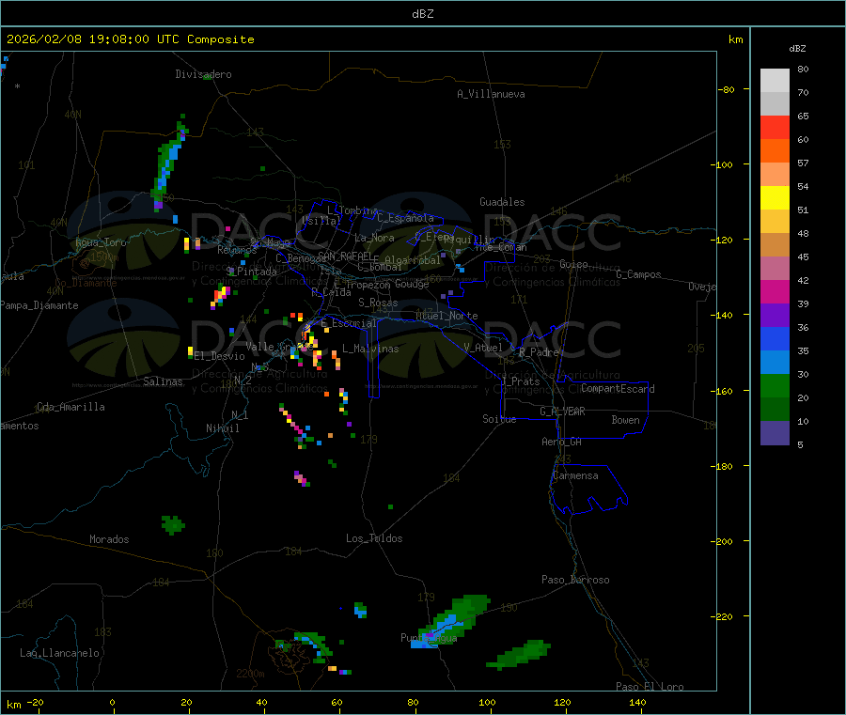846x715 pixels.
Task: Click the salmon 54-57 dBZ legend swatch
Action: click(x=775, y=175)
